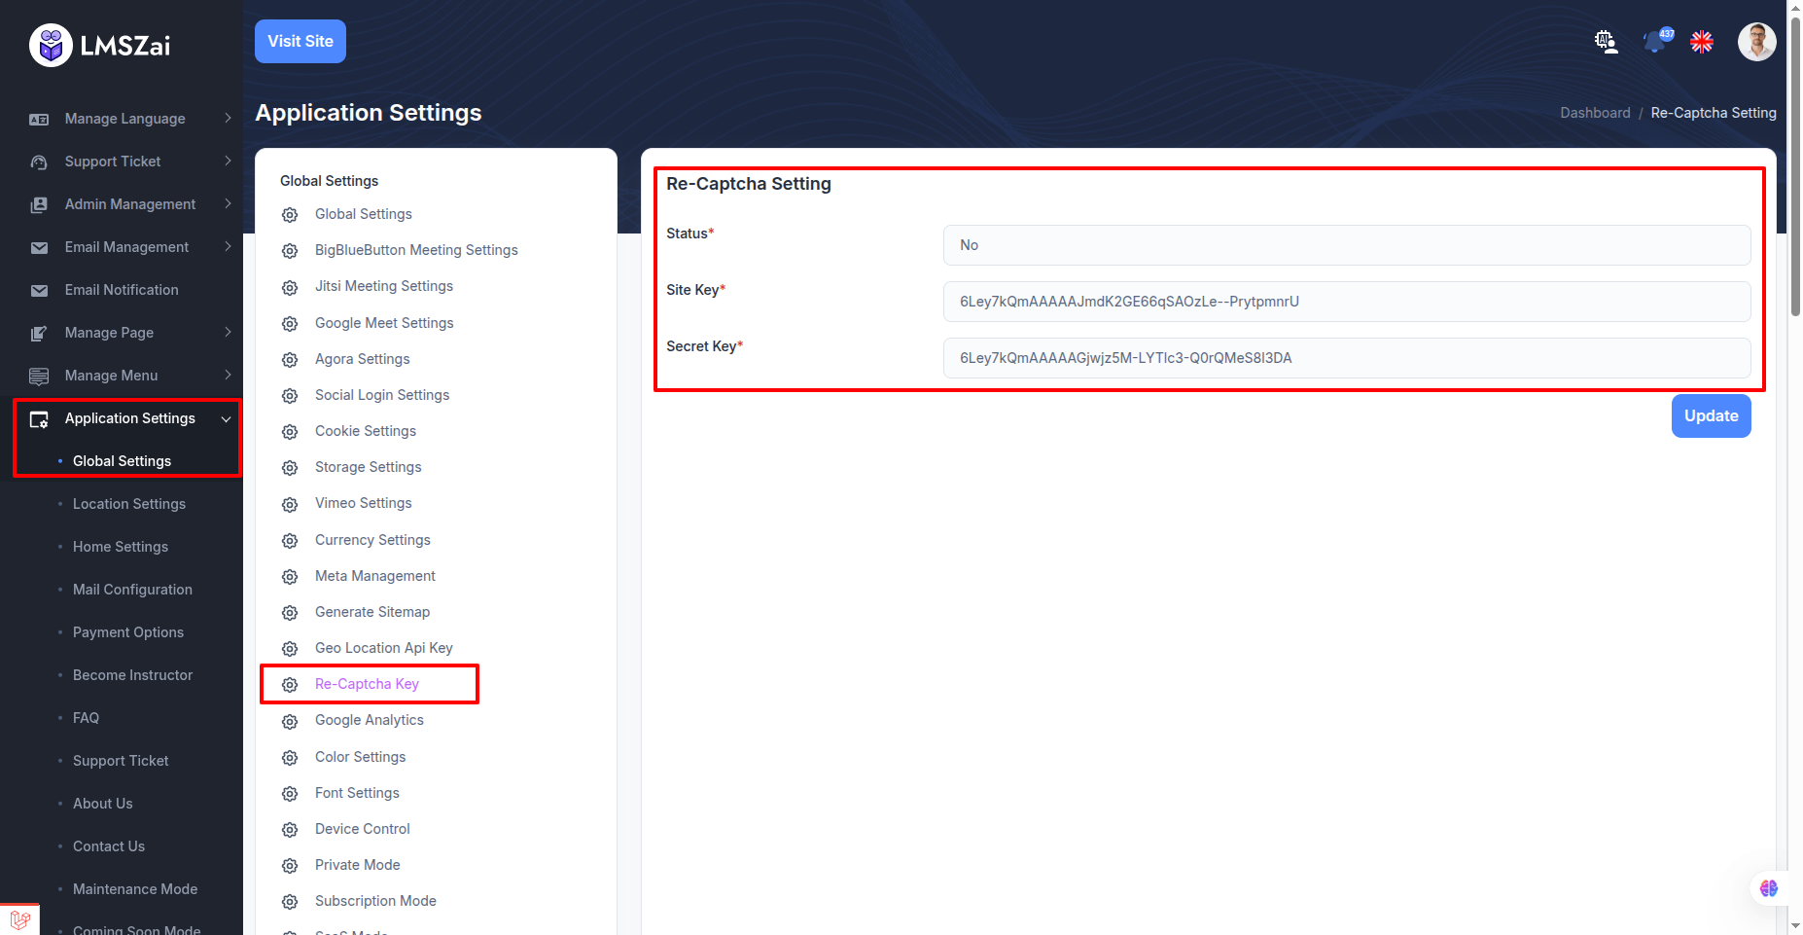Open Payment Options submenu item
This screenshot has width=1803, height=935.
[x=128, y=632]
